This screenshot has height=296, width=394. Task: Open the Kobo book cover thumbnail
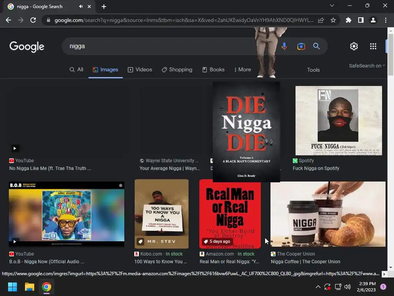coord(162,214)
